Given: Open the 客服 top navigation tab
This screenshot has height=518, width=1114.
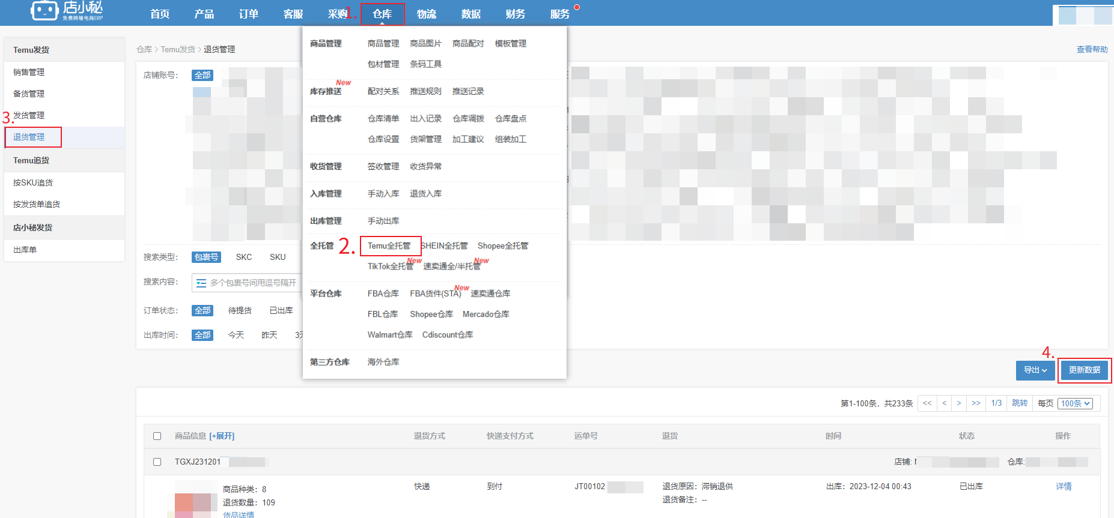Looking at the screenshot, I should coord(293,14).
